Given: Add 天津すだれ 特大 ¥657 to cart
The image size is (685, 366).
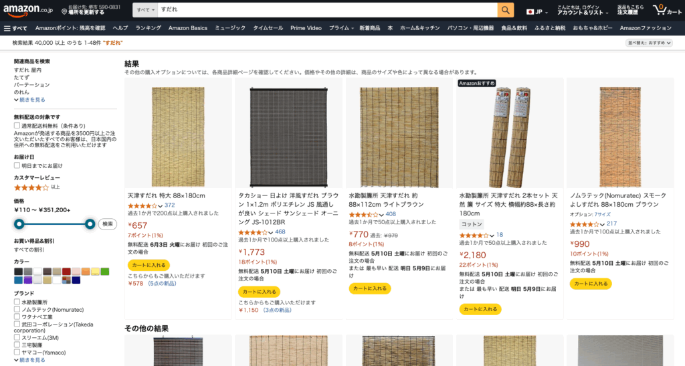Looking at the screenshot, I should (149, 265).
